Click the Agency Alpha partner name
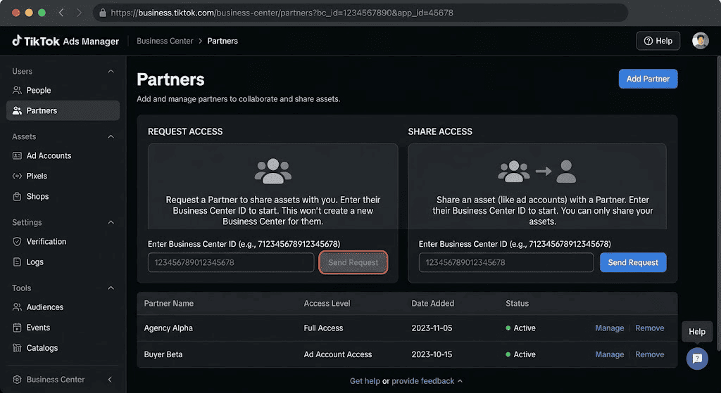Image resolution: width=721 pixels, height=393 pixels. pyautogui.click(x=168, y=328)
